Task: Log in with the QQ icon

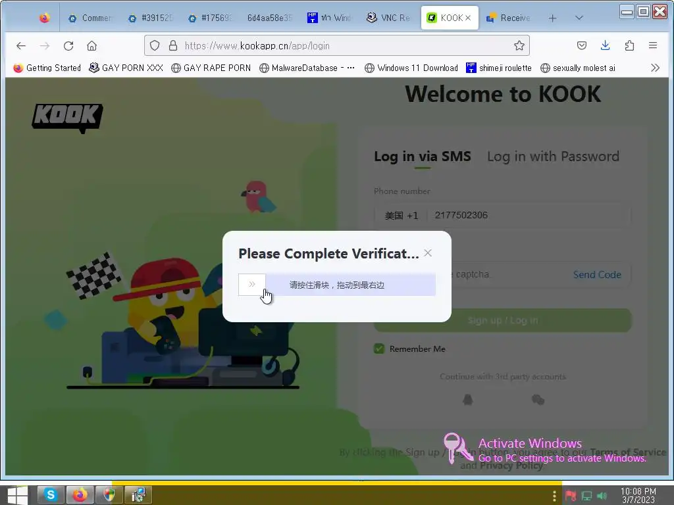Action: pos(468,400)
